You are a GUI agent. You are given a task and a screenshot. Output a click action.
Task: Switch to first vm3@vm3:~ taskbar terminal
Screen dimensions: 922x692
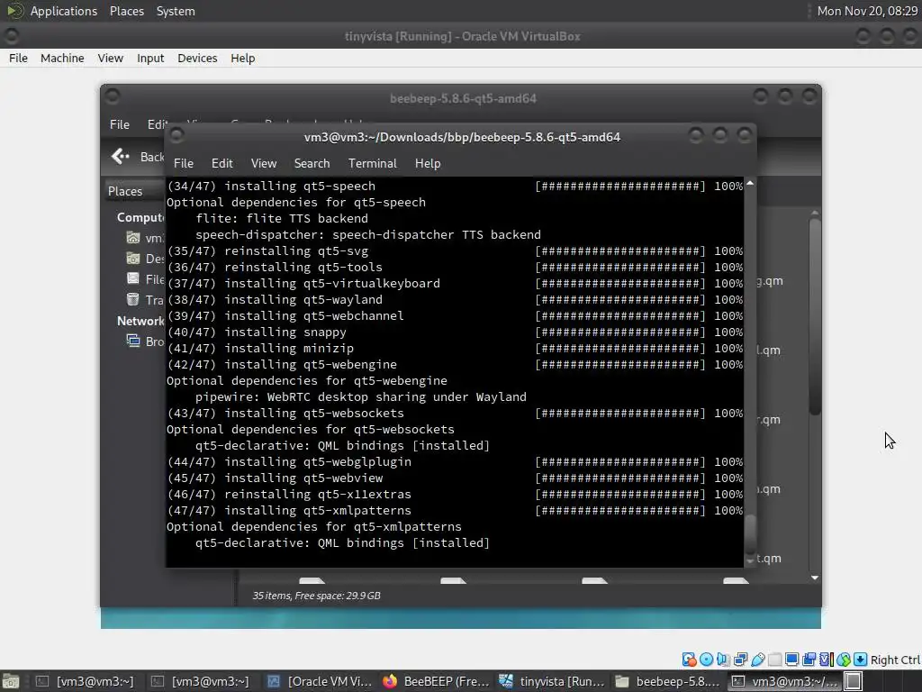click(x=86, y=681)
